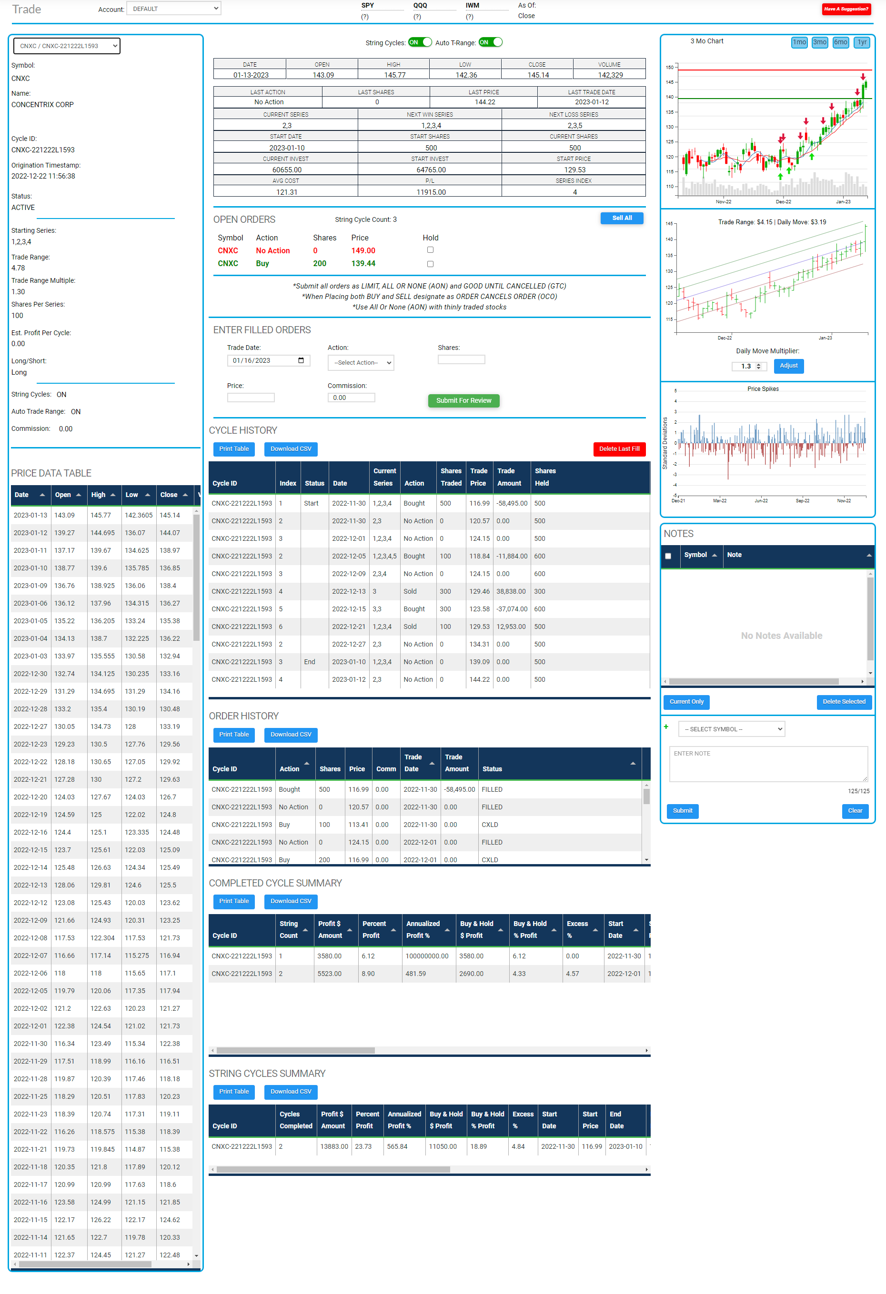
Task: Open the Account dropdown showing DEFAULT
Action: [x=173, y=9]
